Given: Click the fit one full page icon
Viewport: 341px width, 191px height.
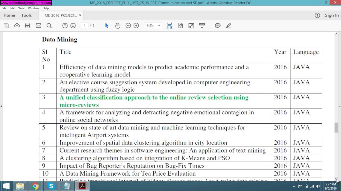Looking at the screenshot, I should (x=181, y=26).
